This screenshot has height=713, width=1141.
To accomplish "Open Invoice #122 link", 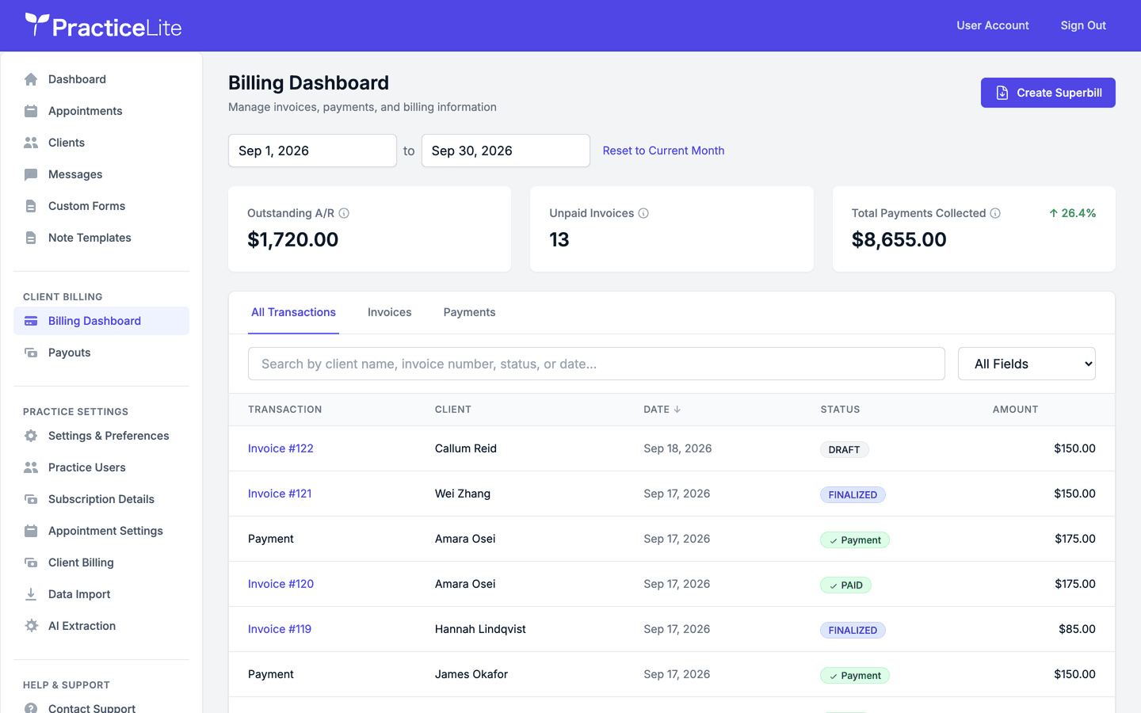I will click(x=280, y=448).
